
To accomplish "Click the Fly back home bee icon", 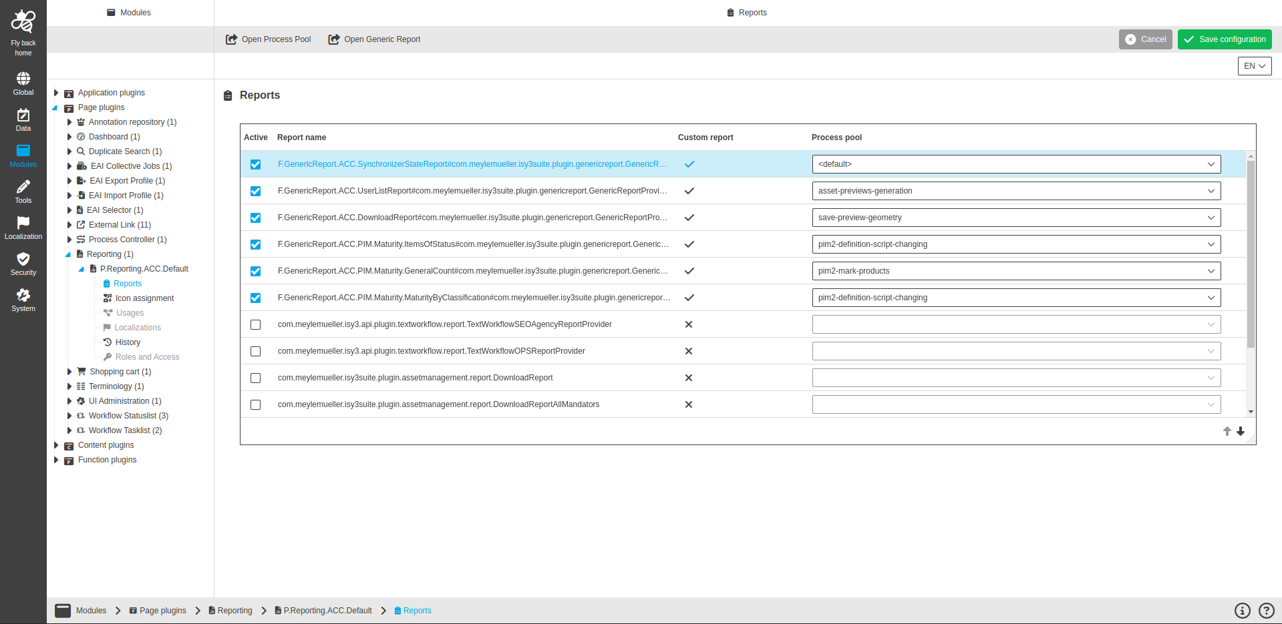I will tap(23, 22).
